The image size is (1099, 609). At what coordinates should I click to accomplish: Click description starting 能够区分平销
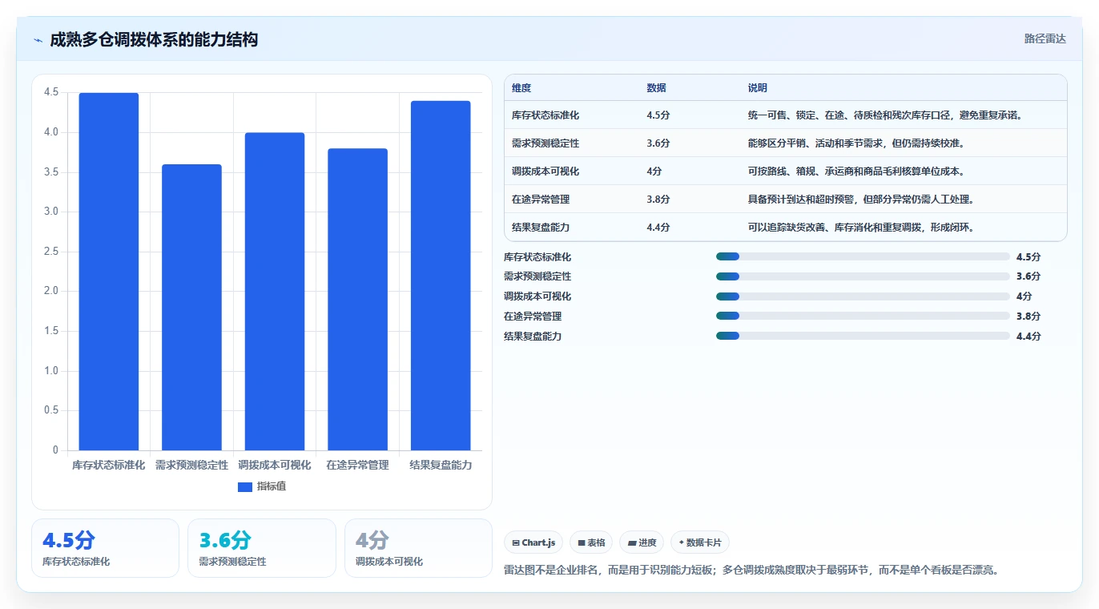coord(856,143)
